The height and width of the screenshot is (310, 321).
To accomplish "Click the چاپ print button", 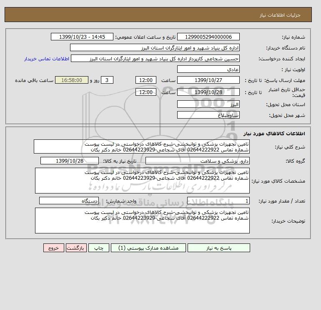I will pos(99,248).
